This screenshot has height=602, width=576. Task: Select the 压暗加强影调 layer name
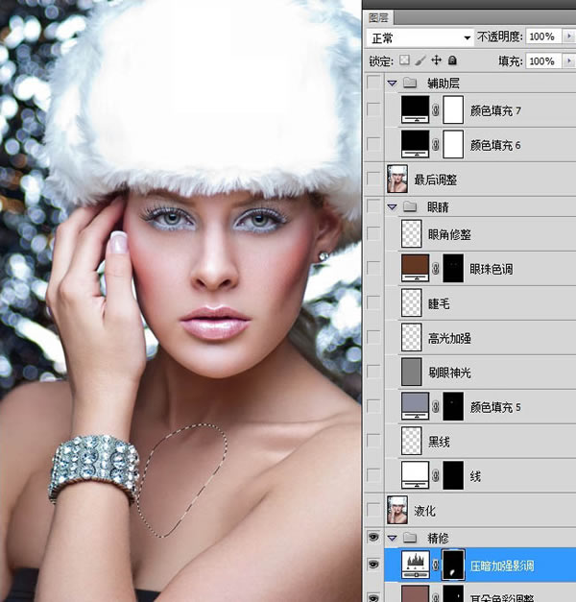pos(502,566)
